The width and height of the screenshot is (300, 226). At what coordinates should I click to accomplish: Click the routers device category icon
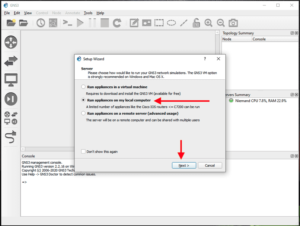pos(11,42)
